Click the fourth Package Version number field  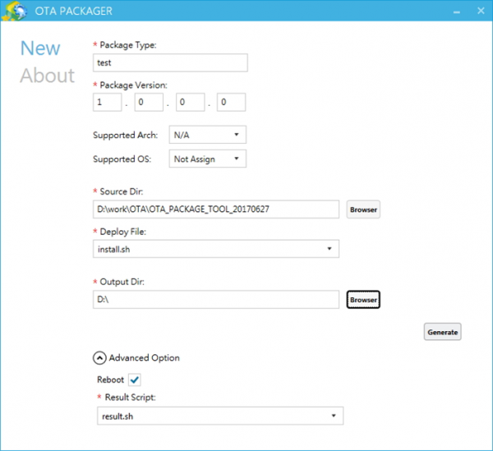231,103
